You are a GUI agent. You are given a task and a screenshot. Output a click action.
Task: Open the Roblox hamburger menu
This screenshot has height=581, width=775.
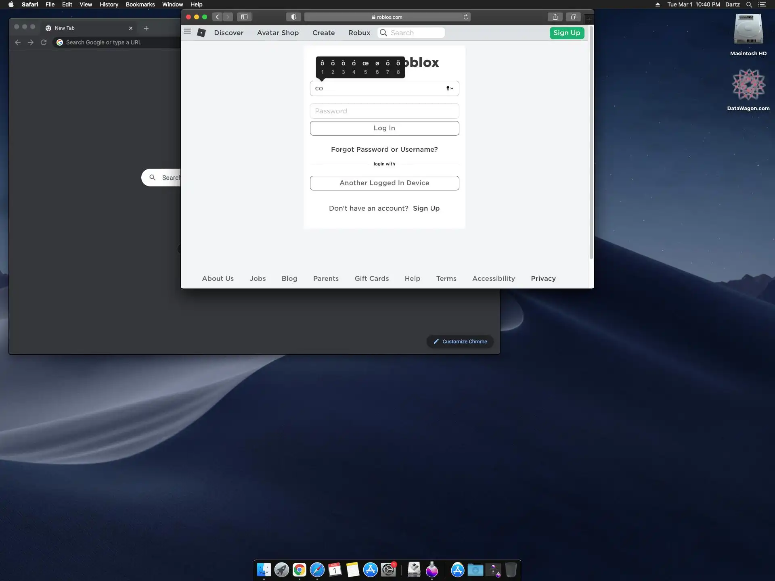click(x=187, y=31)
